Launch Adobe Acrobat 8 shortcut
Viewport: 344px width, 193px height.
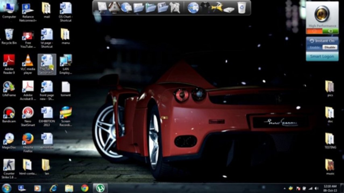coord(28,91)
